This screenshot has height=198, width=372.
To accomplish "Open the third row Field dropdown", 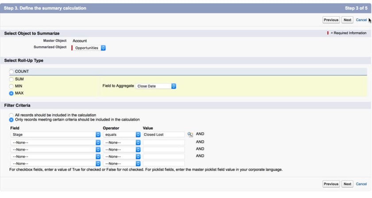I will tap(55, 149).
